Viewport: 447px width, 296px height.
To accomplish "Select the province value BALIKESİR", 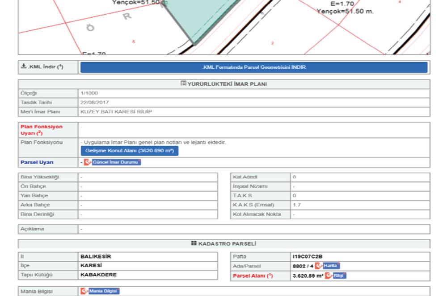I will click(x=96, y=256).
